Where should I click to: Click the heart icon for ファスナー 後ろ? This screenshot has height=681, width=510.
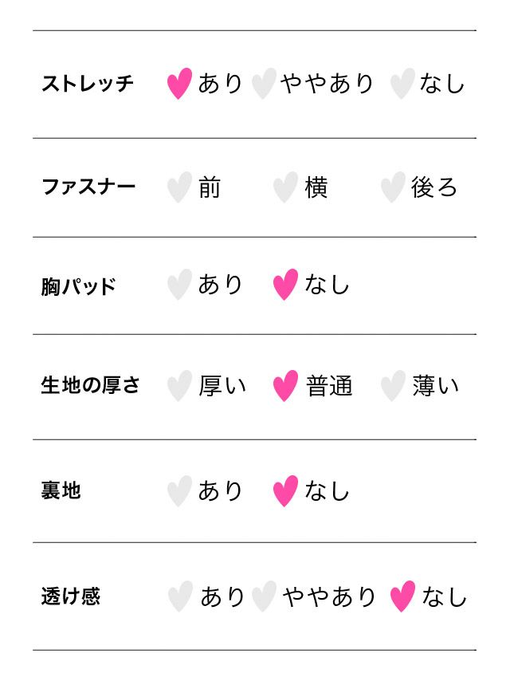click(392, 187)
